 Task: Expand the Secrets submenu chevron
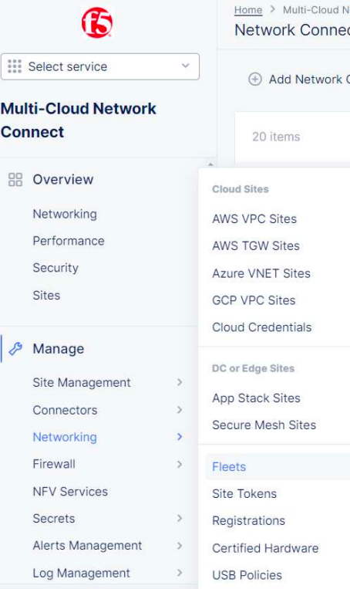pyautogui.click(x=180, y=519)
